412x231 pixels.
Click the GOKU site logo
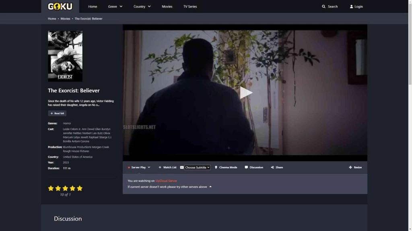(60, 6)
